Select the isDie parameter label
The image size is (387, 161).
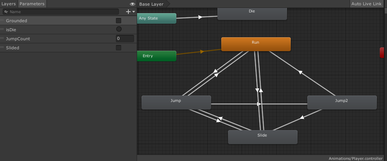11,30
